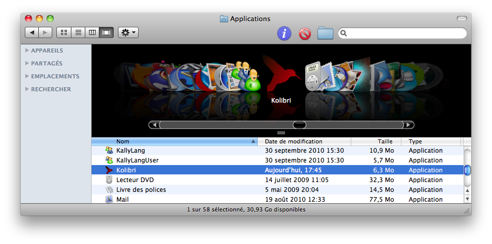Click the 10,9 Mo size value
Image resolution: width=492 pixels, height=244 pixels.
point(381,151)
